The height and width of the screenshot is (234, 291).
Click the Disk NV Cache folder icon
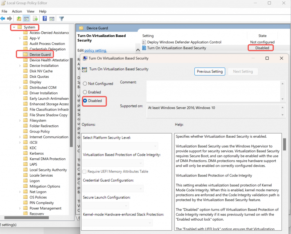(25, 71)
